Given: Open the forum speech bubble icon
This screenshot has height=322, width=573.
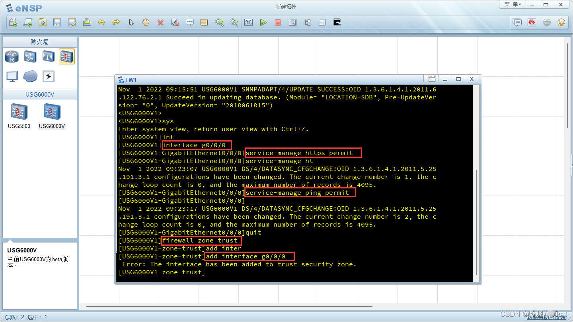Looking at the screenshot, I should pyautogui.click(x=517, y=22).
